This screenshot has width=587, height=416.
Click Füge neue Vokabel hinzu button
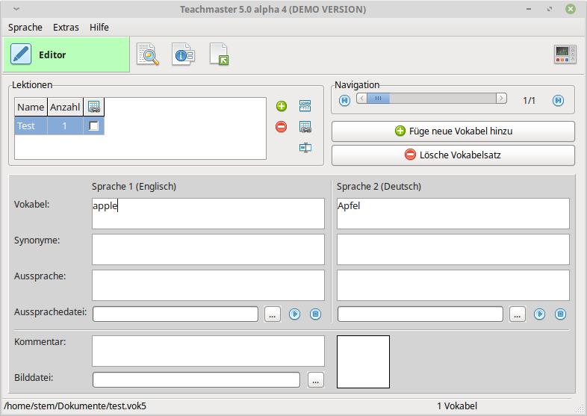coord(453,131)
